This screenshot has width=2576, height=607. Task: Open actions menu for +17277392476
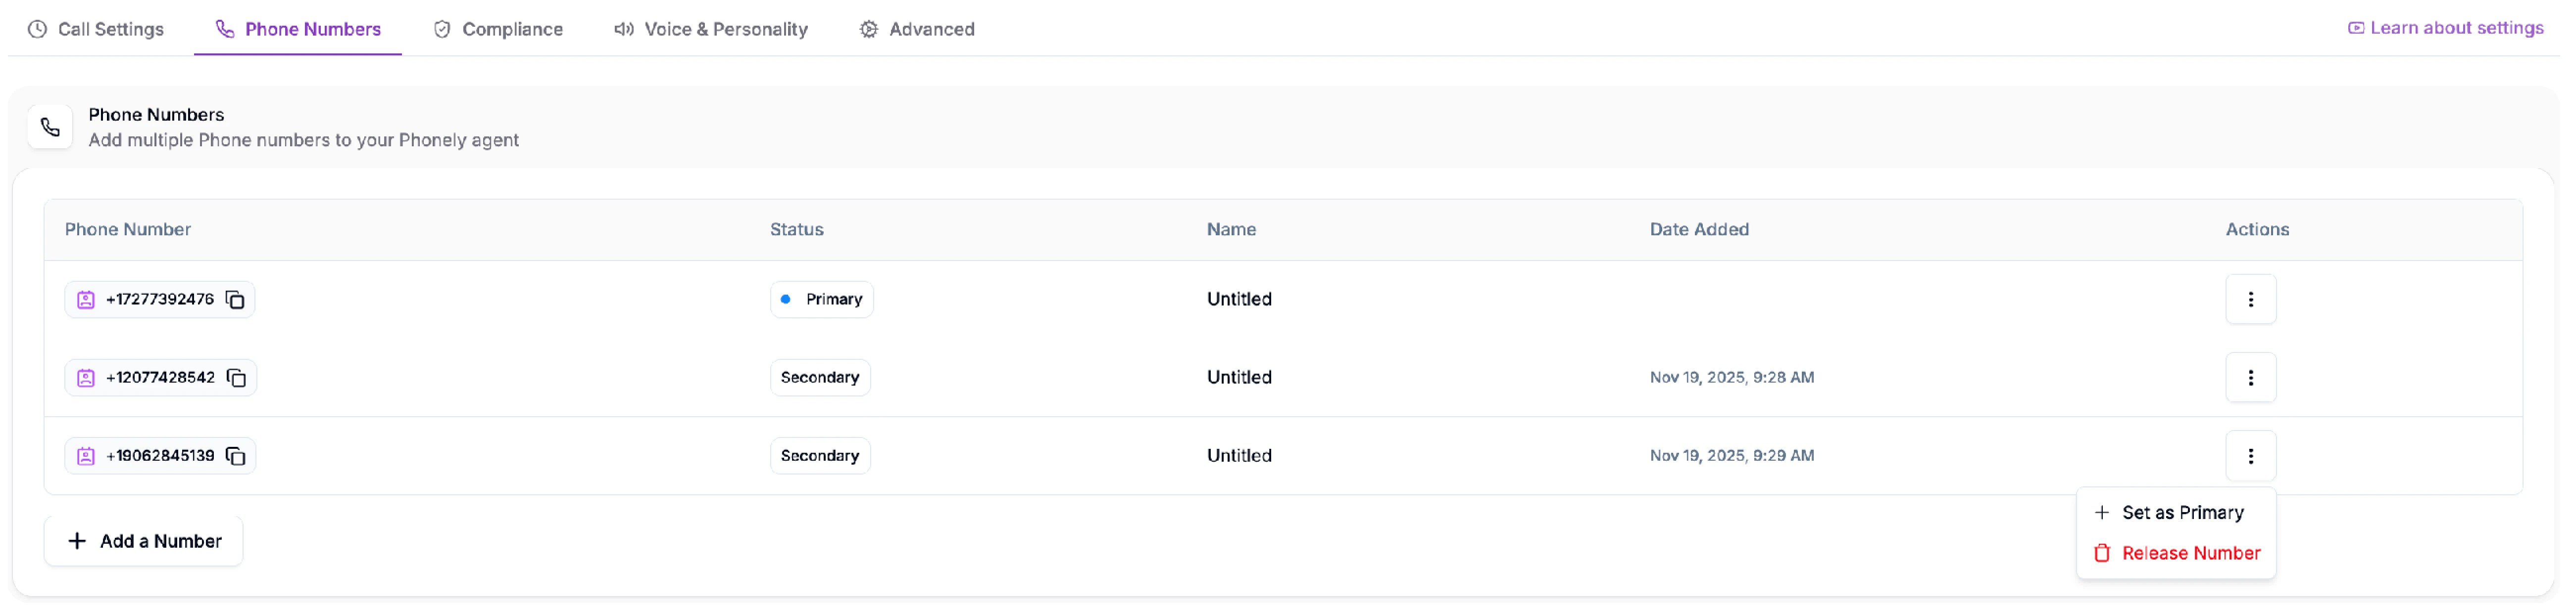(2251, 299)
